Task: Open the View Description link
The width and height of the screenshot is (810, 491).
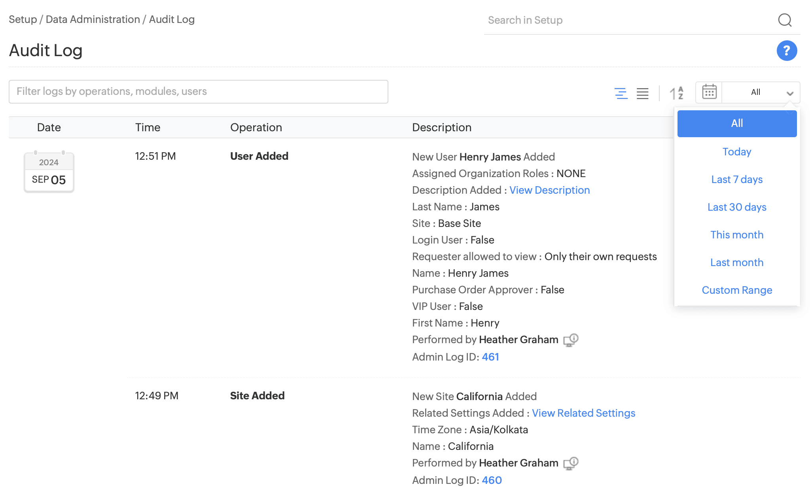Action: [x=549, y=190]
